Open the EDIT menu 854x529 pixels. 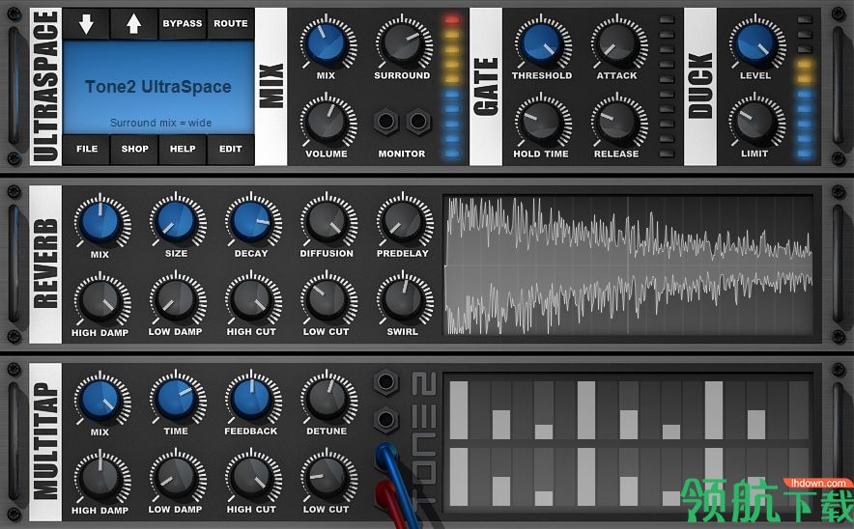[x=230, y=149]
